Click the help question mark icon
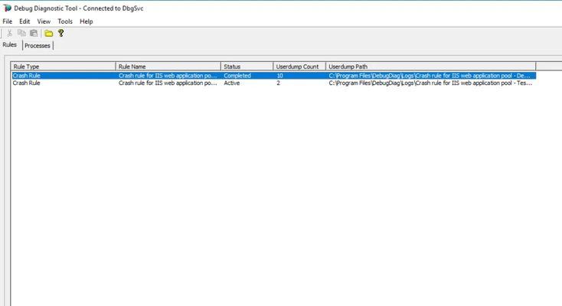The image size is (562, 306). [61, 34]
